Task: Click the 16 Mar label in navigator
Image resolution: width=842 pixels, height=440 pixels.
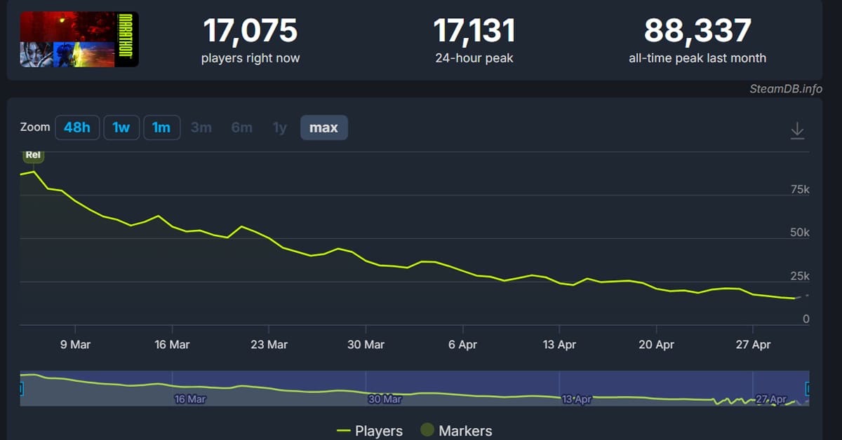Action: (189, 399)
